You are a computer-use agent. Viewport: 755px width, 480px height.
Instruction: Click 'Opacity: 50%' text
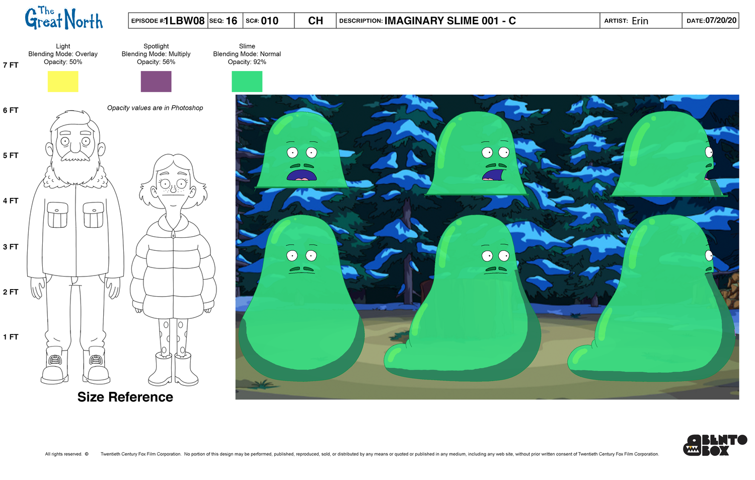tap(63, 62)
